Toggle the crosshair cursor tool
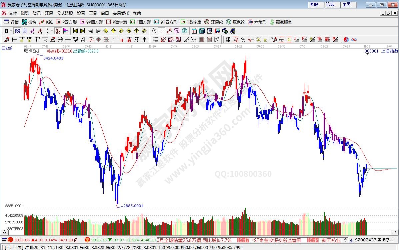Viewport: 399px width, 250px height. (x=162, y=31)
